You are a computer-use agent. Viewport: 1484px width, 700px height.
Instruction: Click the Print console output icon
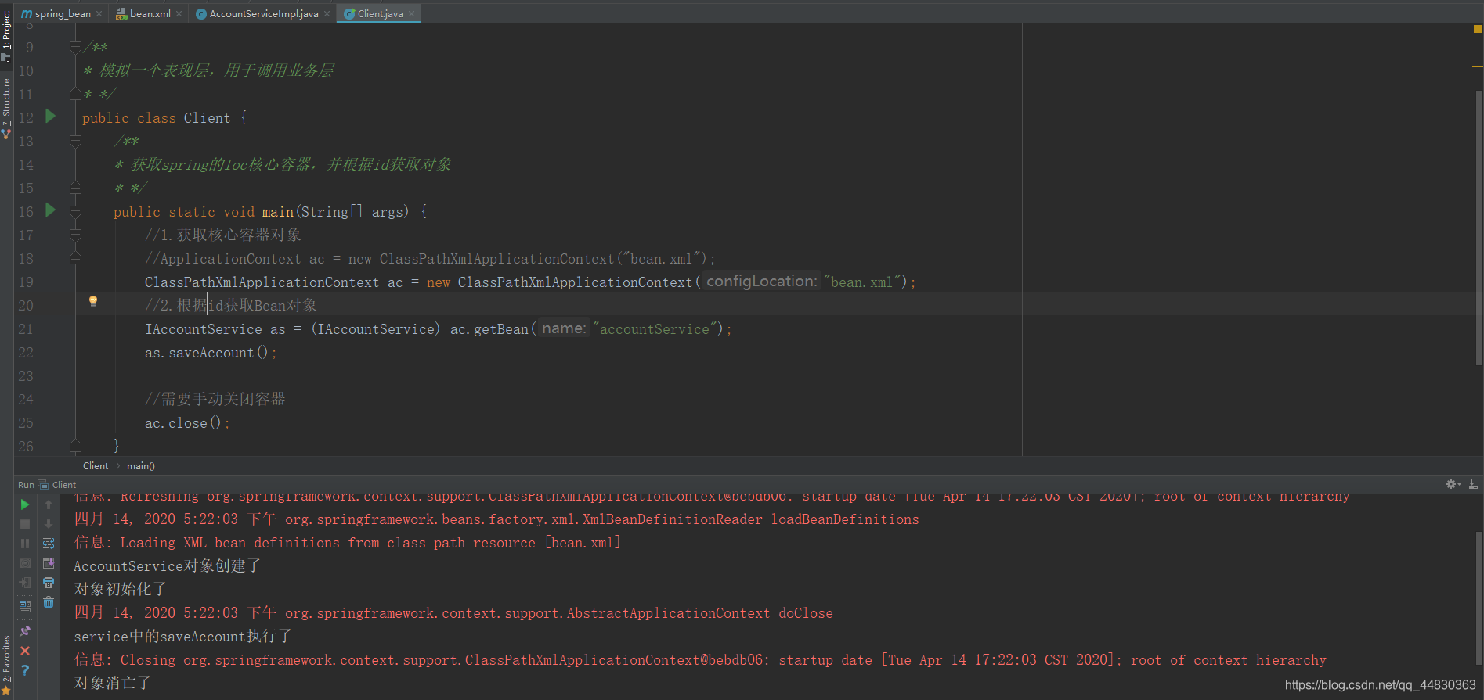tap(49, 583)
